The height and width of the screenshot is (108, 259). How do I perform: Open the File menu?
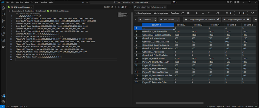coord(7,2)
